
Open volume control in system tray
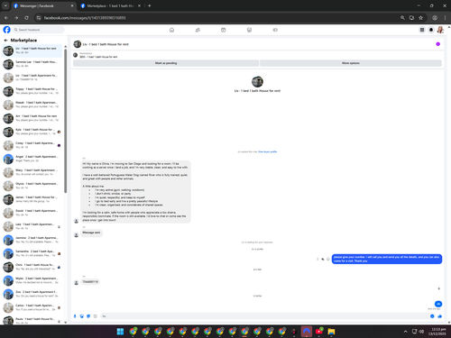[421, 332]
